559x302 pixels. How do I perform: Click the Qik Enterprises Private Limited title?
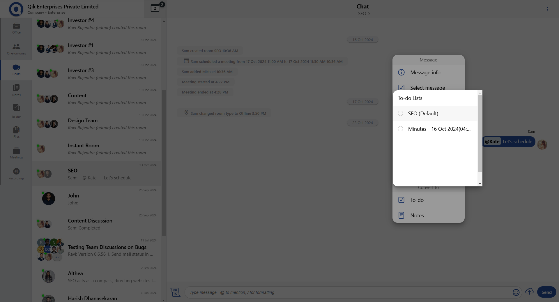coord(63,6)
